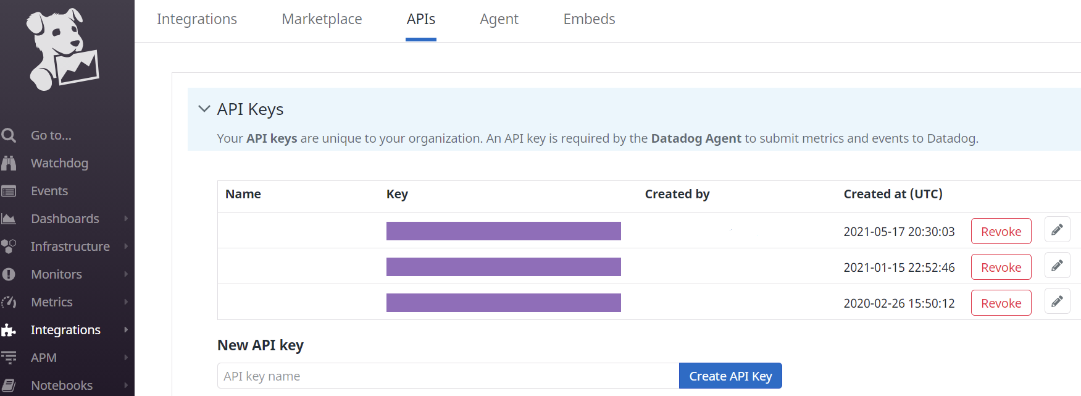Go to the Agent tab

click(499, 19)
